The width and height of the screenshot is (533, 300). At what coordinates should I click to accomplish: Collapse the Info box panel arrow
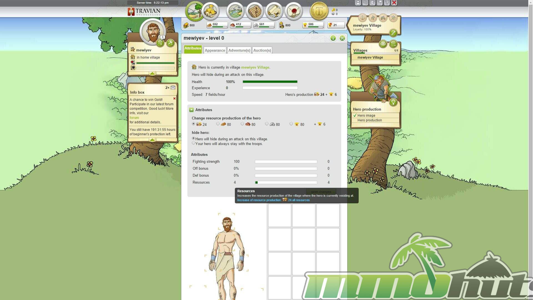152,140
